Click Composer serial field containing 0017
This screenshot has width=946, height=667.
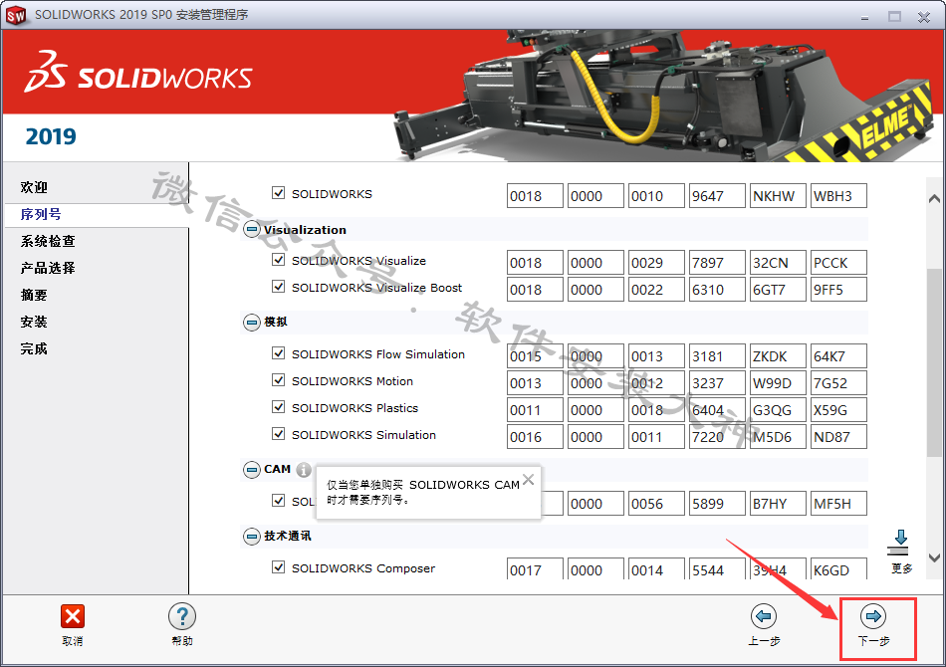coord(535,568)
